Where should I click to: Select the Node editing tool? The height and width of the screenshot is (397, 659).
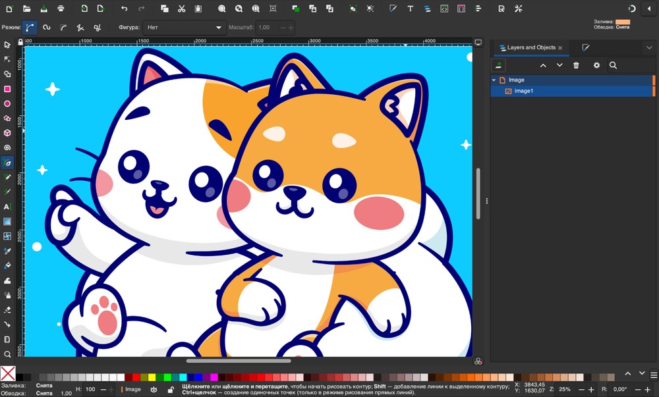(x=8, y=59)
